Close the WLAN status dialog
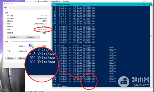 (x=49, y=4)
